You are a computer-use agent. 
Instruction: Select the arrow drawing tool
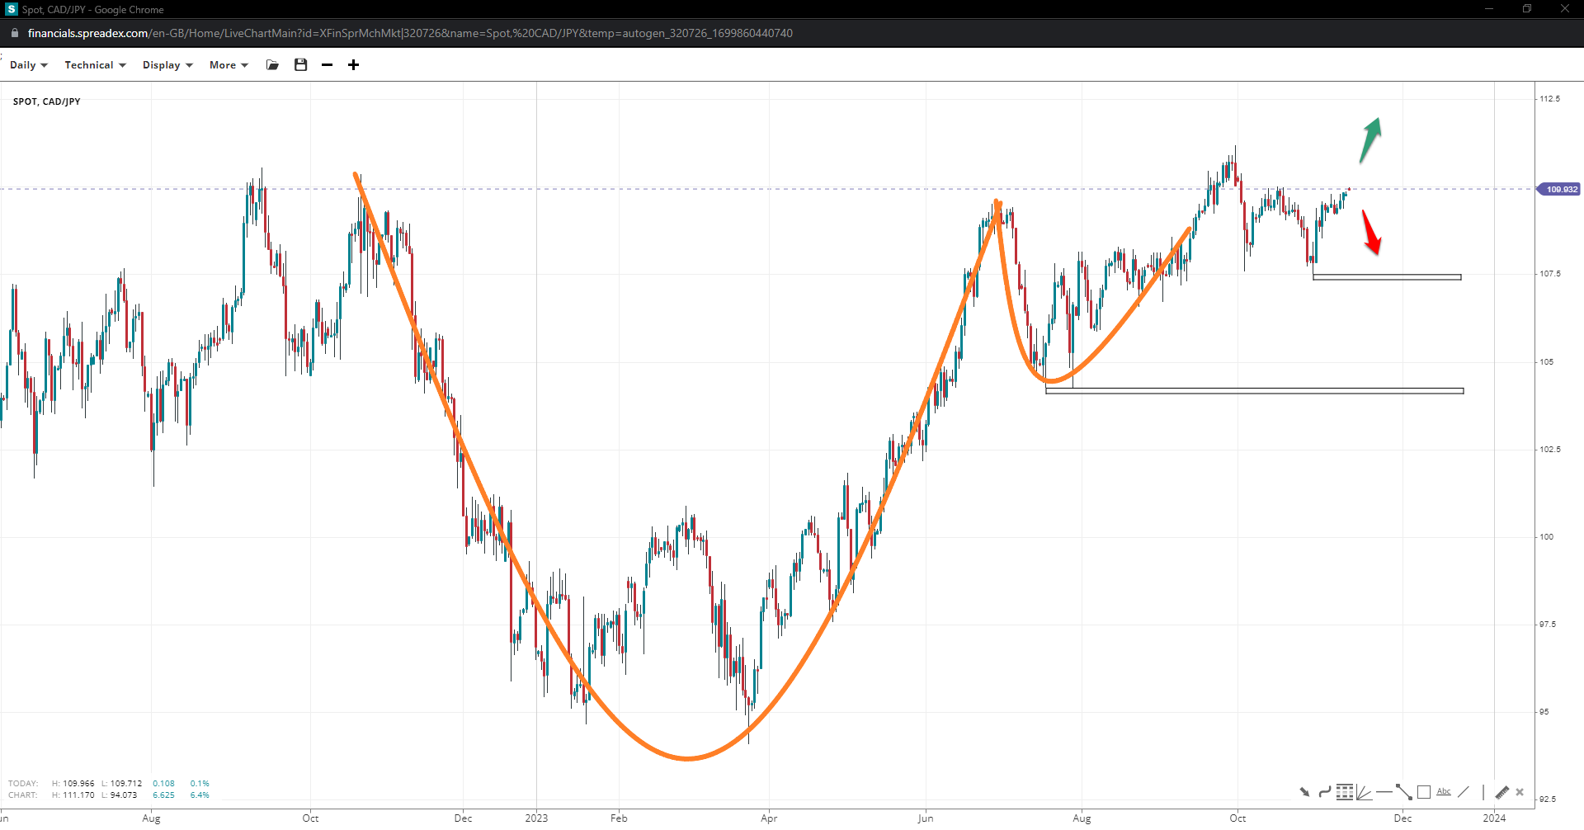click(x=1304, y=792)
